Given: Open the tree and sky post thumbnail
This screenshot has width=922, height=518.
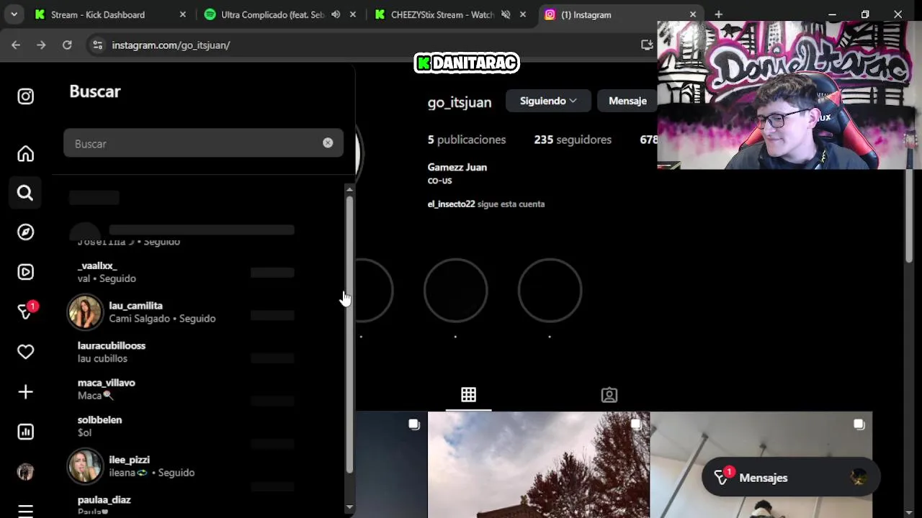Looking at the screenshot, I should click(539, 465).
